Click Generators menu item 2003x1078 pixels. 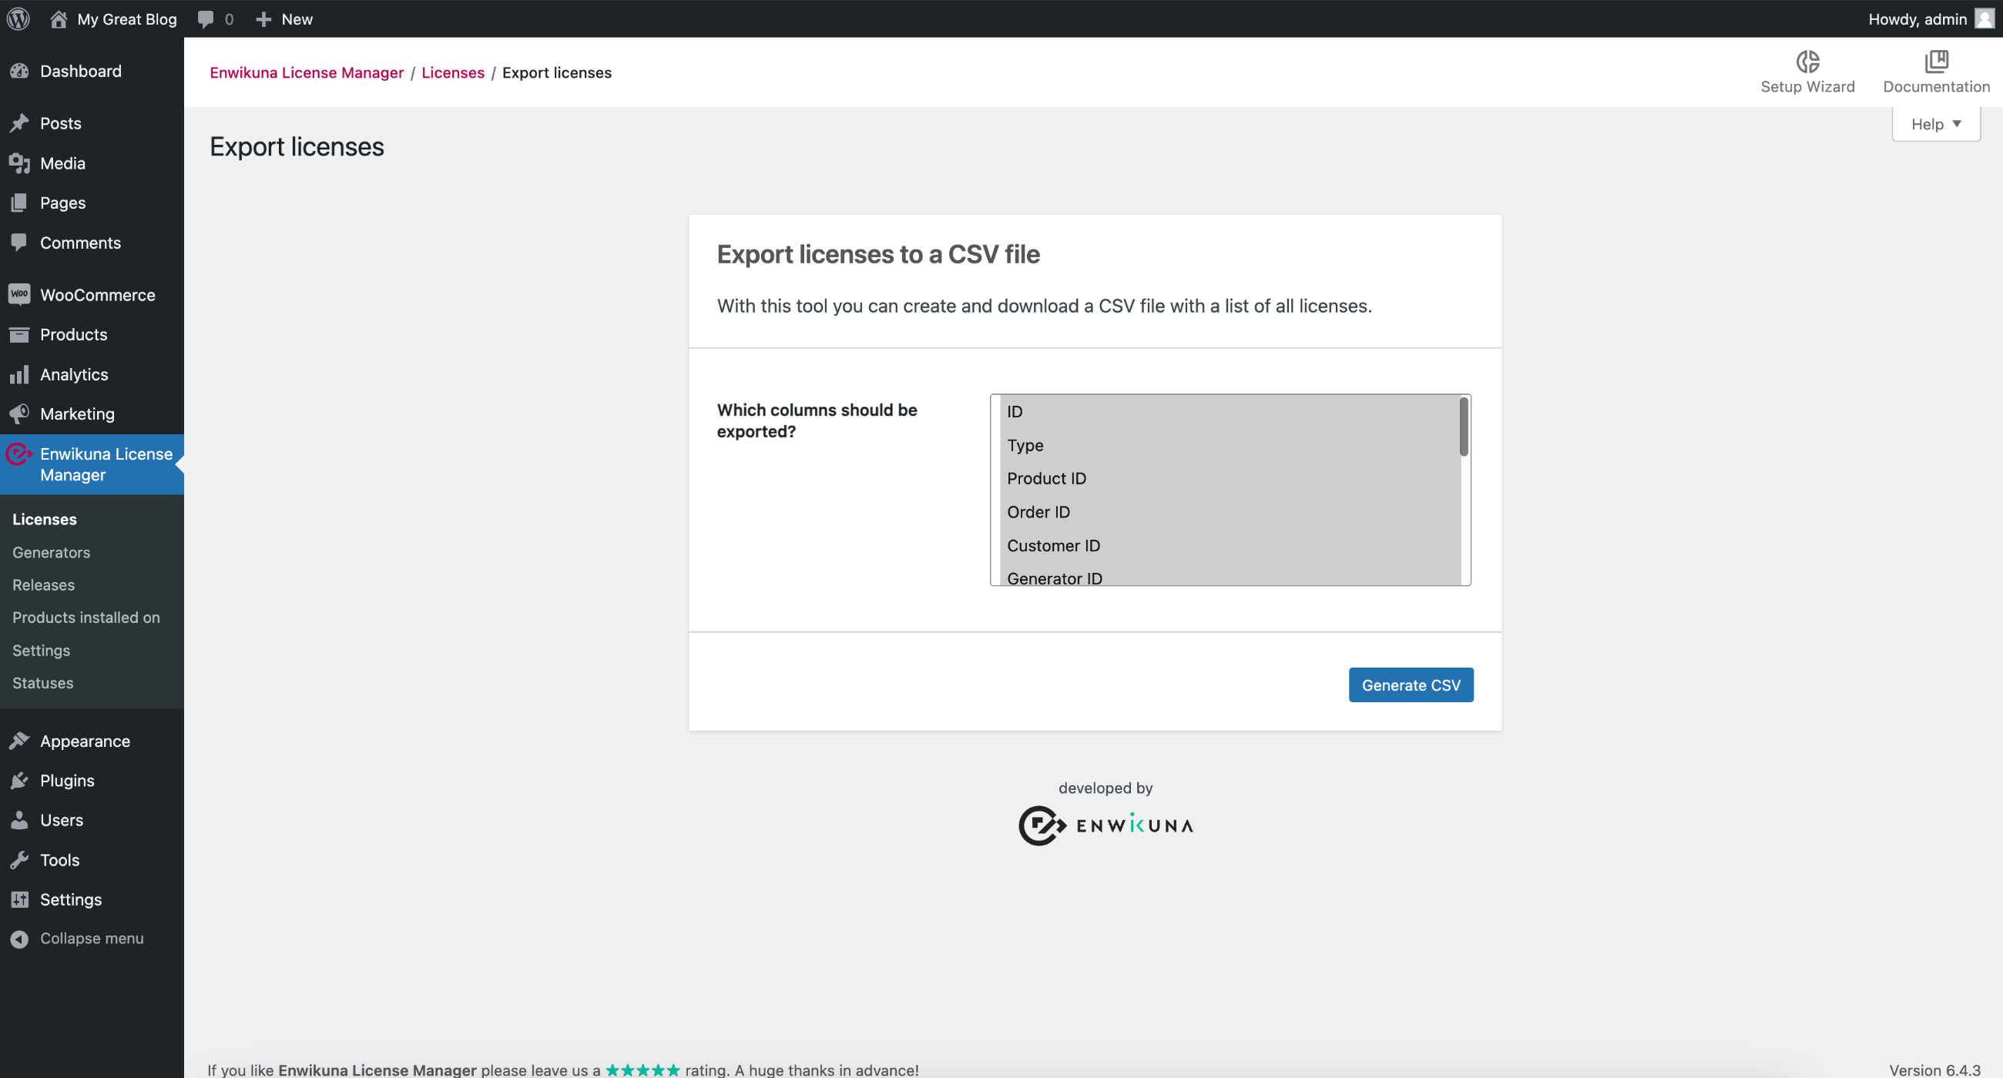tap(51, 551)
